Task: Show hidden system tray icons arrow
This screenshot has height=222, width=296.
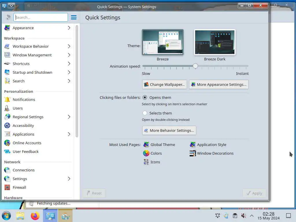Action: [x=252, y=216]
